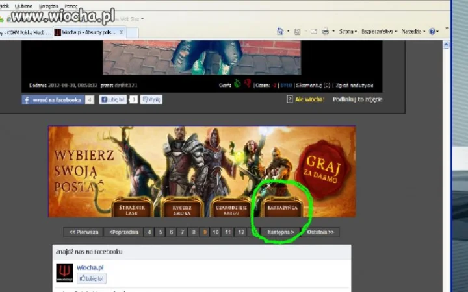Click the wrzuć na facebooka button
Screen dimensions: 468x292
[x=53, y=100]
